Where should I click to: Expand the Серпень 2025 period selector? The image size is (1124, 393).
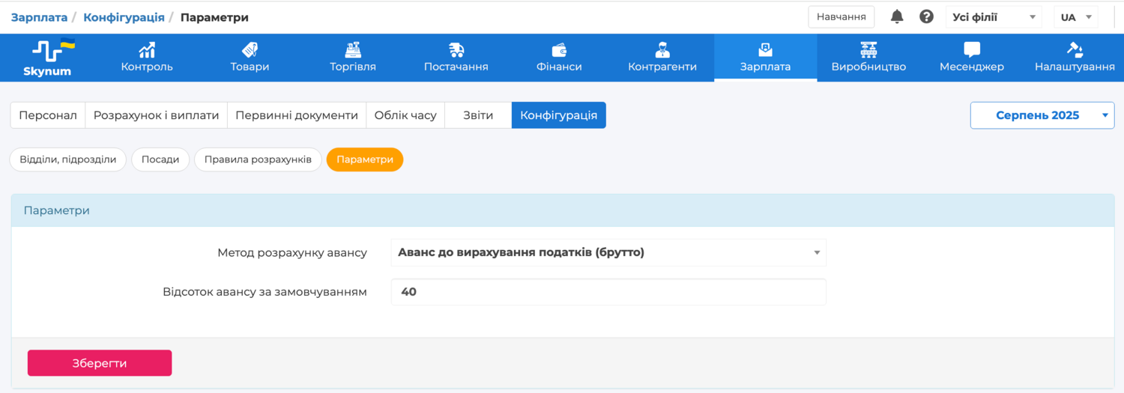pyautogui.click(x=1042, y=115)
